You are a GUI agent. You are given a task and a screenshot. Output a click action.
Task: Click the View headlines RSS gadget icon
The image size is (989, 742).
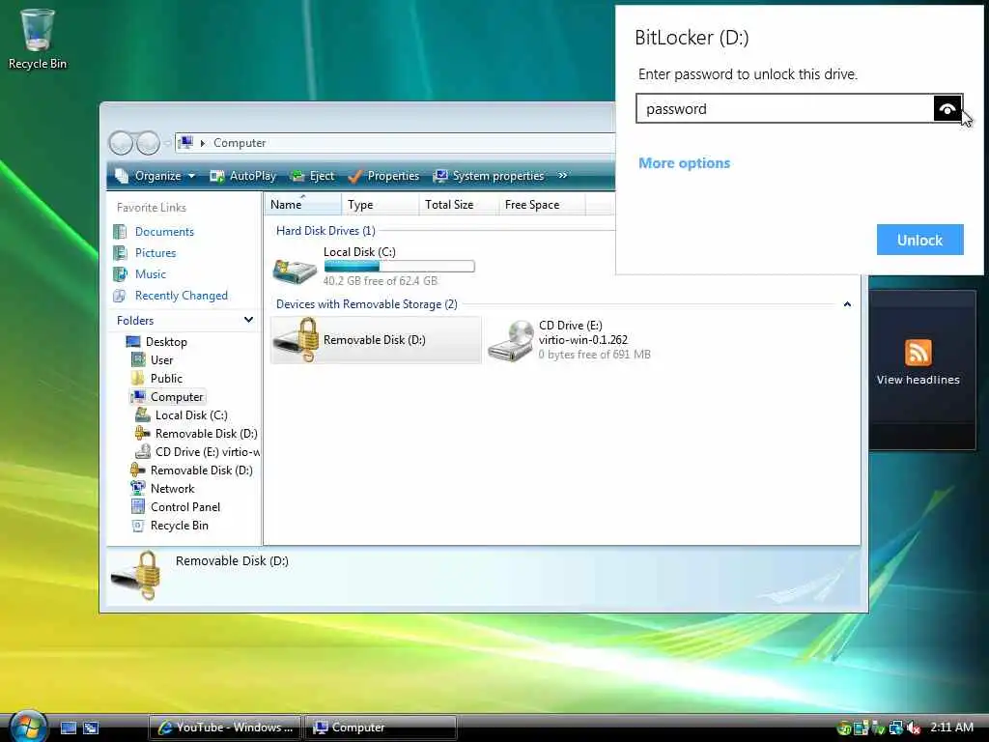pyautogui.click(x=918, y=352)
